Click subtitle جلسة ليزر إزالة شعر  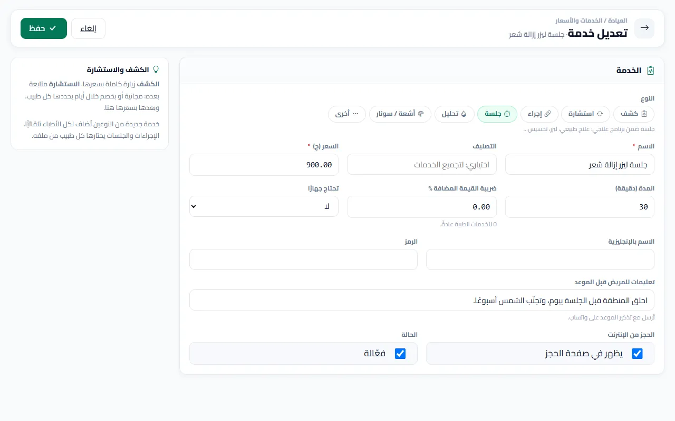pos(536,34)
